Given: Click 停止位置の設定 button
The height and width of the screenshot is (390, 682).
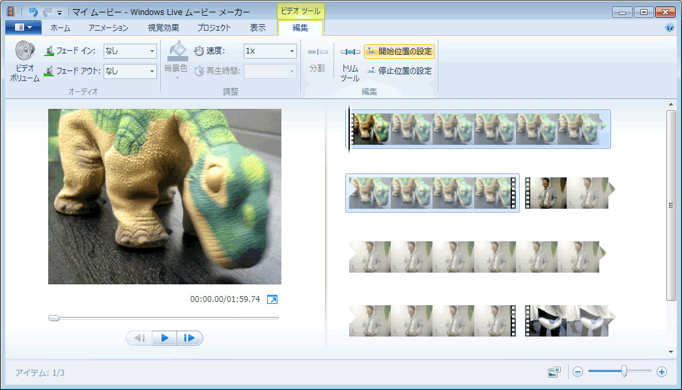Looking at the screenshot, I should (x=399, y=70).
